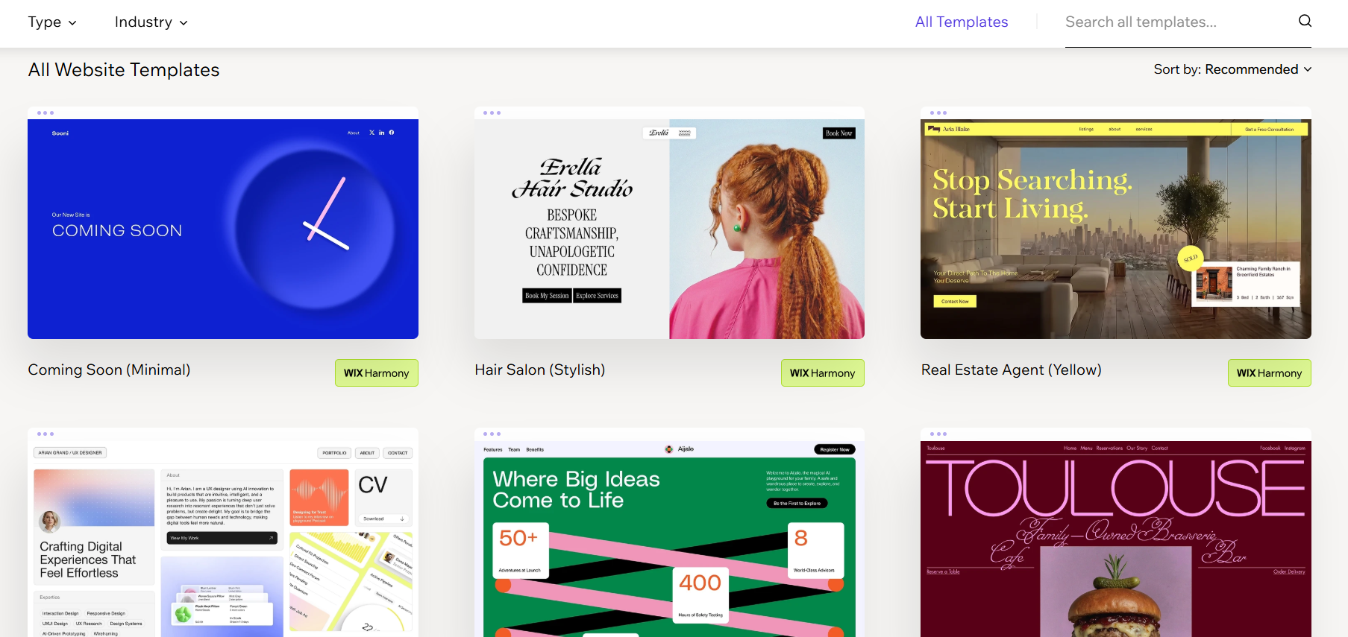Open the Sort by Recommended dropdown
The image size is (1348, 637).
[x=1232, y=69]
